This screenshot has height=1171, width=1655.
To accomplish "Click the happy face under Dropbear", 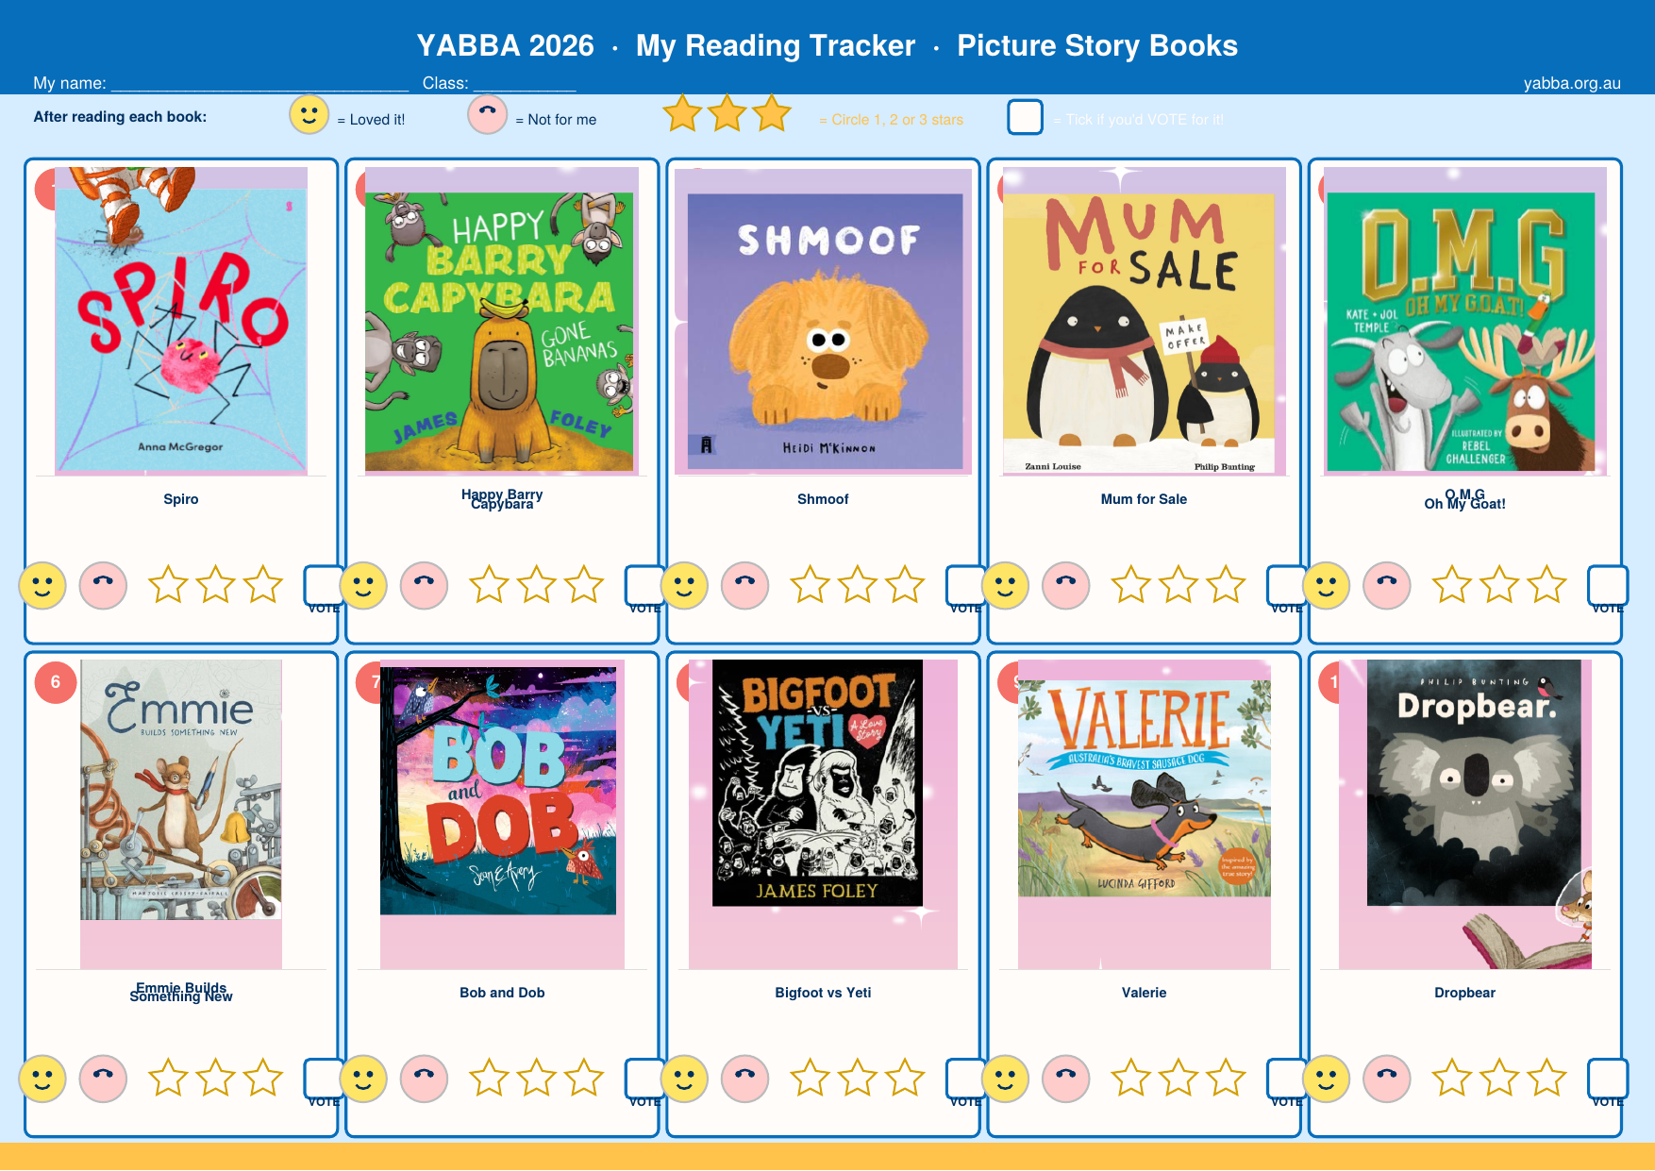I will point(1326,1079).
